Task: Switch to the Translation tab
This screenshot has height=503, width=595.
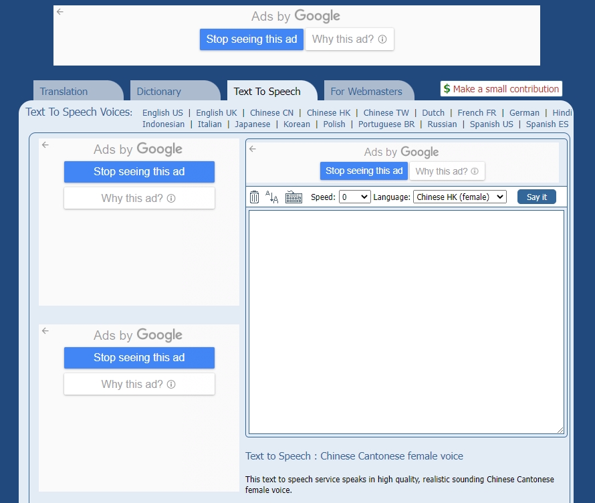Action: [64, 92]
